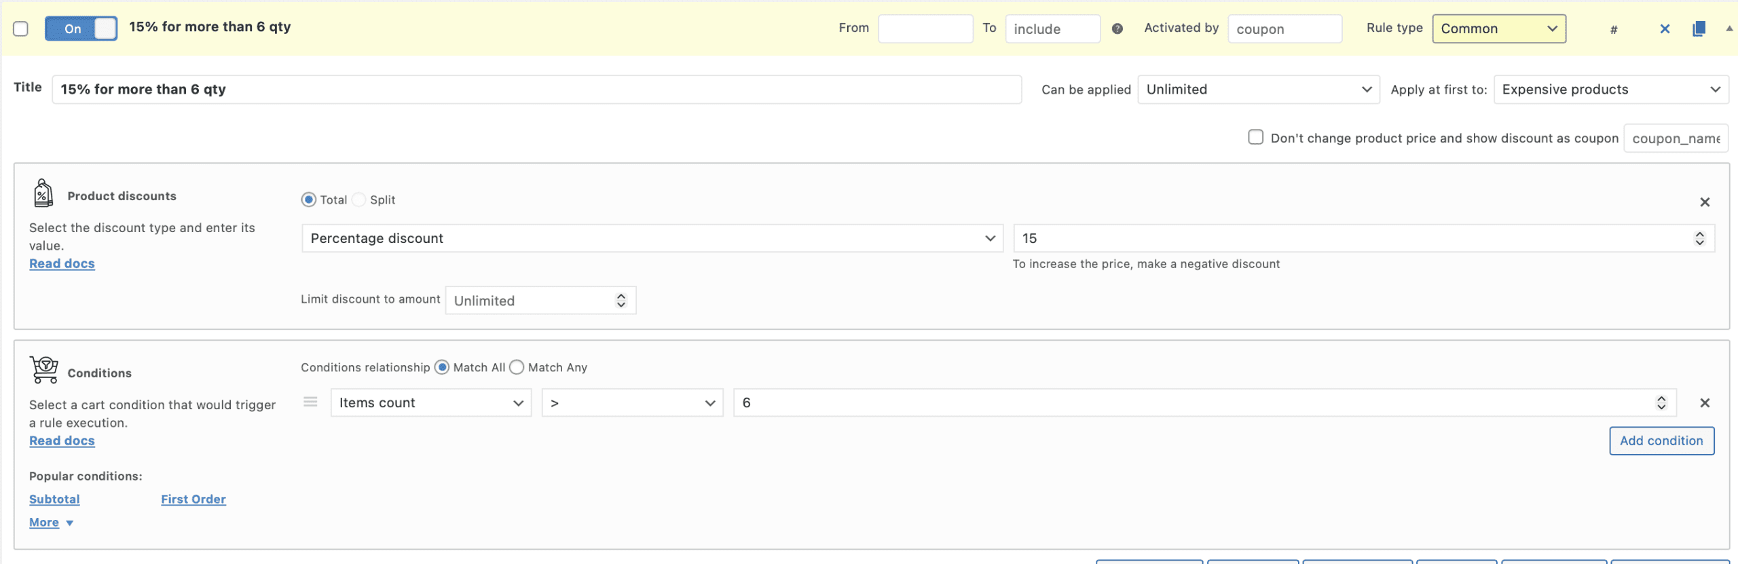This screenshot has width=1738, height=564.
Task: Click the rule Title input field
Action: point(536,90)
